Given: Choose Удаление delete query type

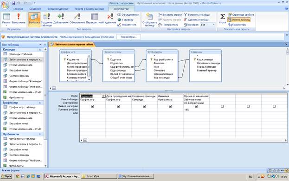Looking at the screenshot, I should tap(110, 19).
